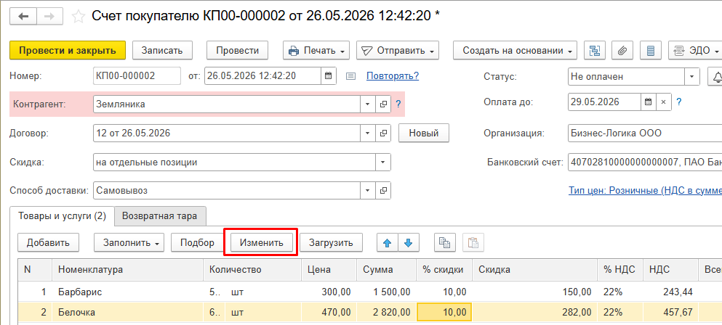Switch to Возвратная тара tab
The image size is (722, 325).
160,216
